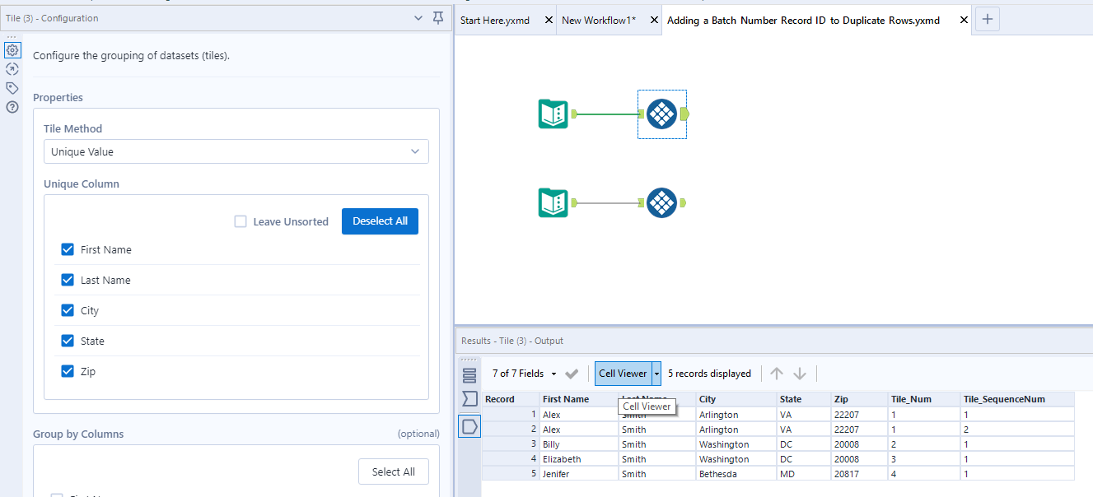The image size is (1093, 497).
Task: Click the upper Input Data tool on the canvas
Action: (553, 114)
